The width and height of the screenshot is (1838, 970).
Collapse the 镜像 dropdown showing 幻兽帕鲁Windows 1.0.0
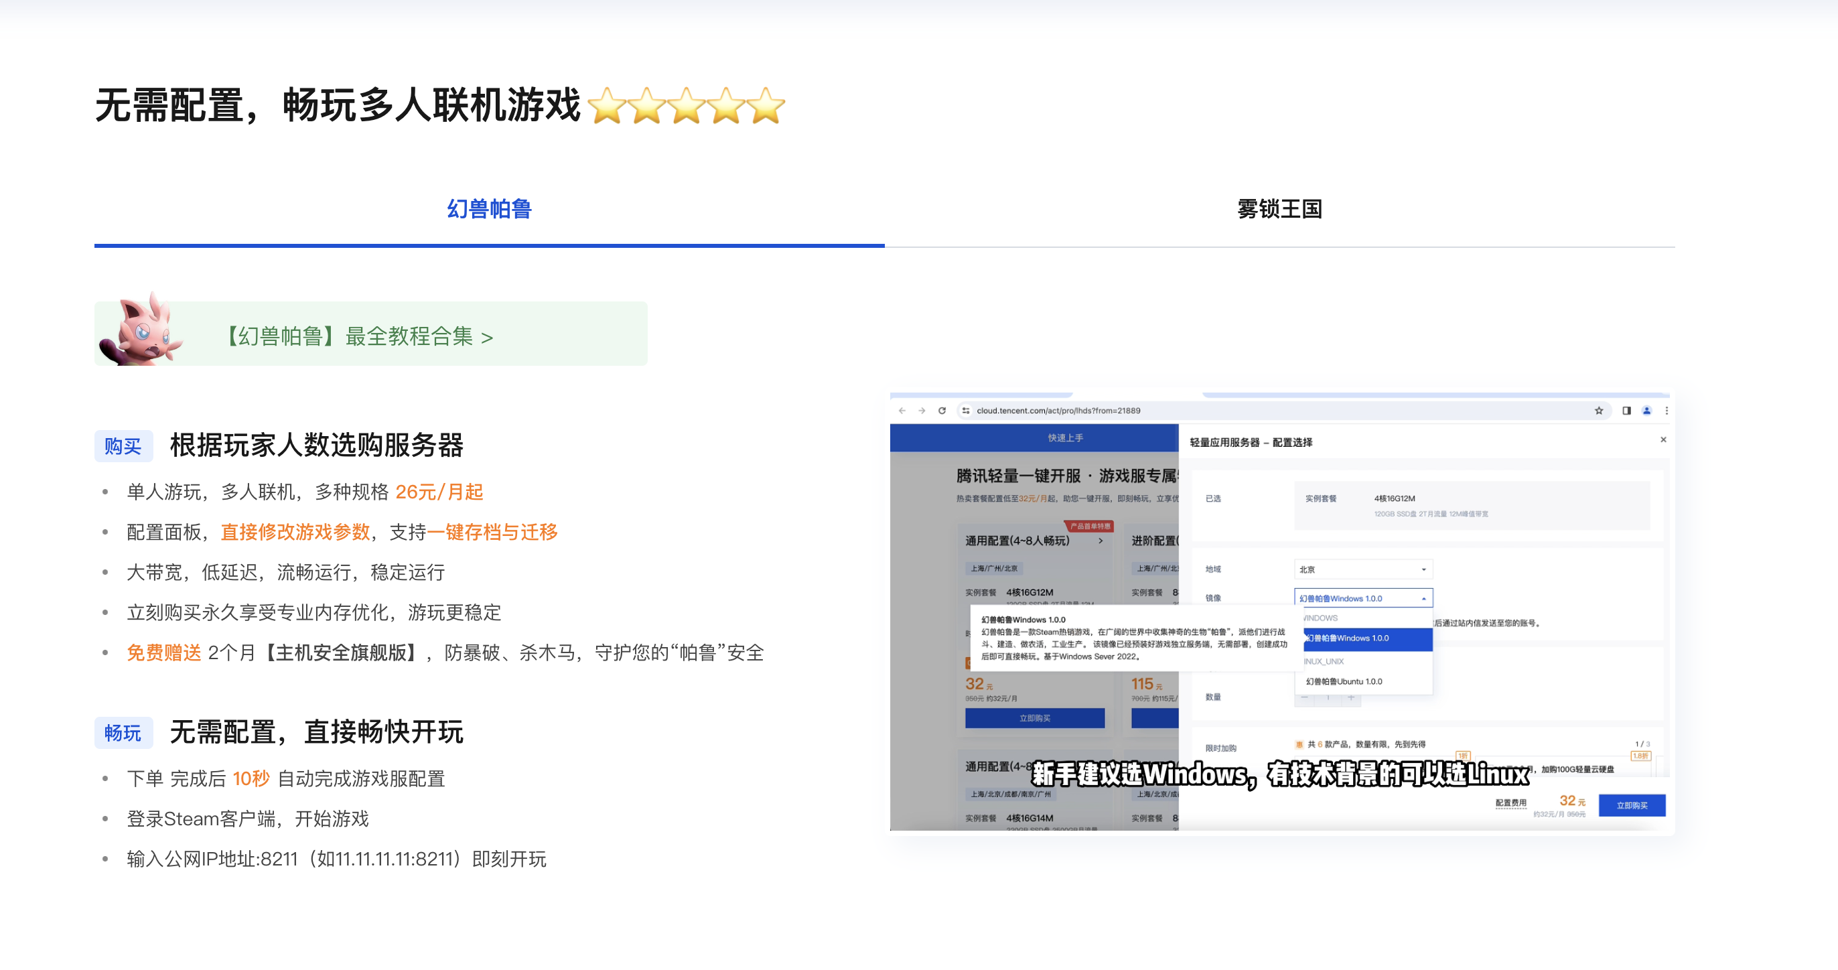coord(1363,598)
